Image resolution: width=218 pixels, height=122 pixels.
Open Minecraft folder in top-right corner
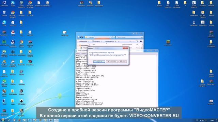point(211,4)
